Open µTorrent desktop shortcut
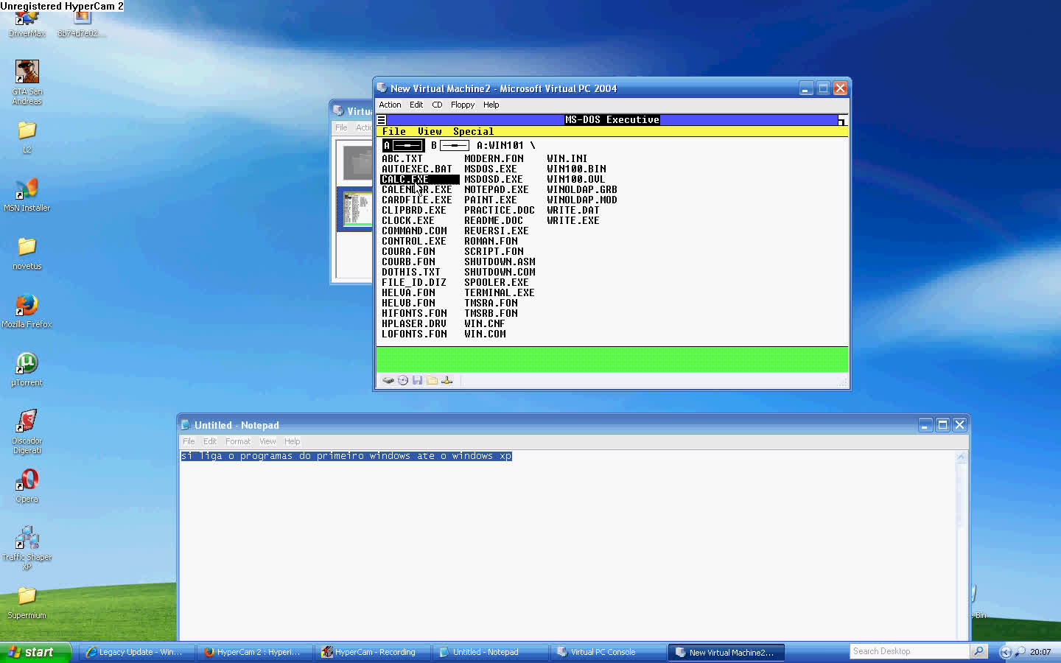The width and height of the screenshot is (1061, 663). (27, 369)
